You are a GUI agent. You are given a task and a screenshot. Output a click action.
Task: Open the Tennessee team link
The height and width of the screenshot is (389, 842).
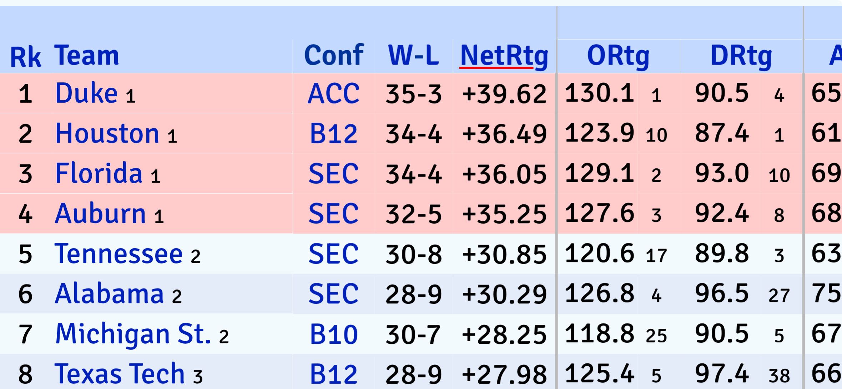pyautogui.click(x=119, y=254)
